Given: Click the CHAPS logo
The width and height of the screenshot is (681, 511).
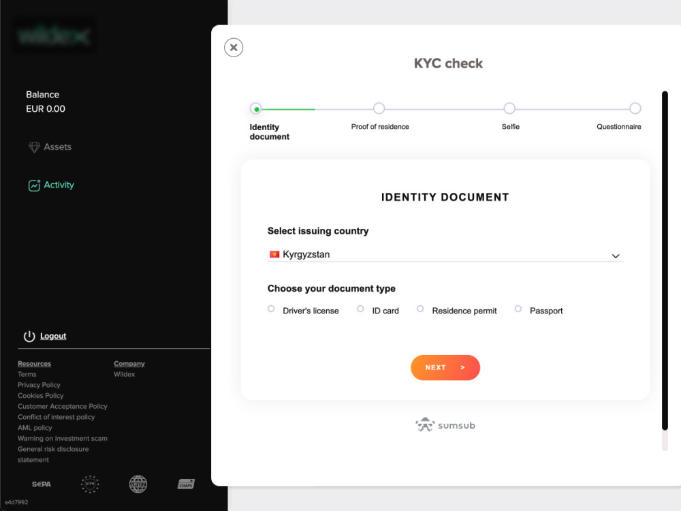Looking at the screenshot, I should (x=187, y=484).
